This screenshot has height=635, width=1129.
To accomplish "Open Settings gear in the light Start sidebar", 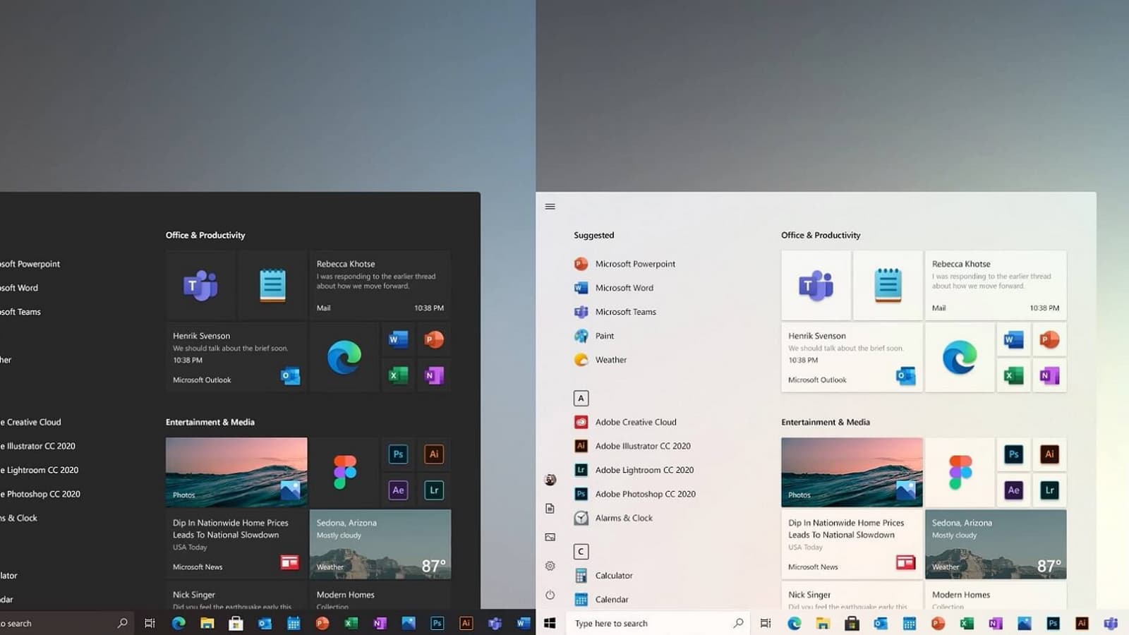I will (550, 566).
